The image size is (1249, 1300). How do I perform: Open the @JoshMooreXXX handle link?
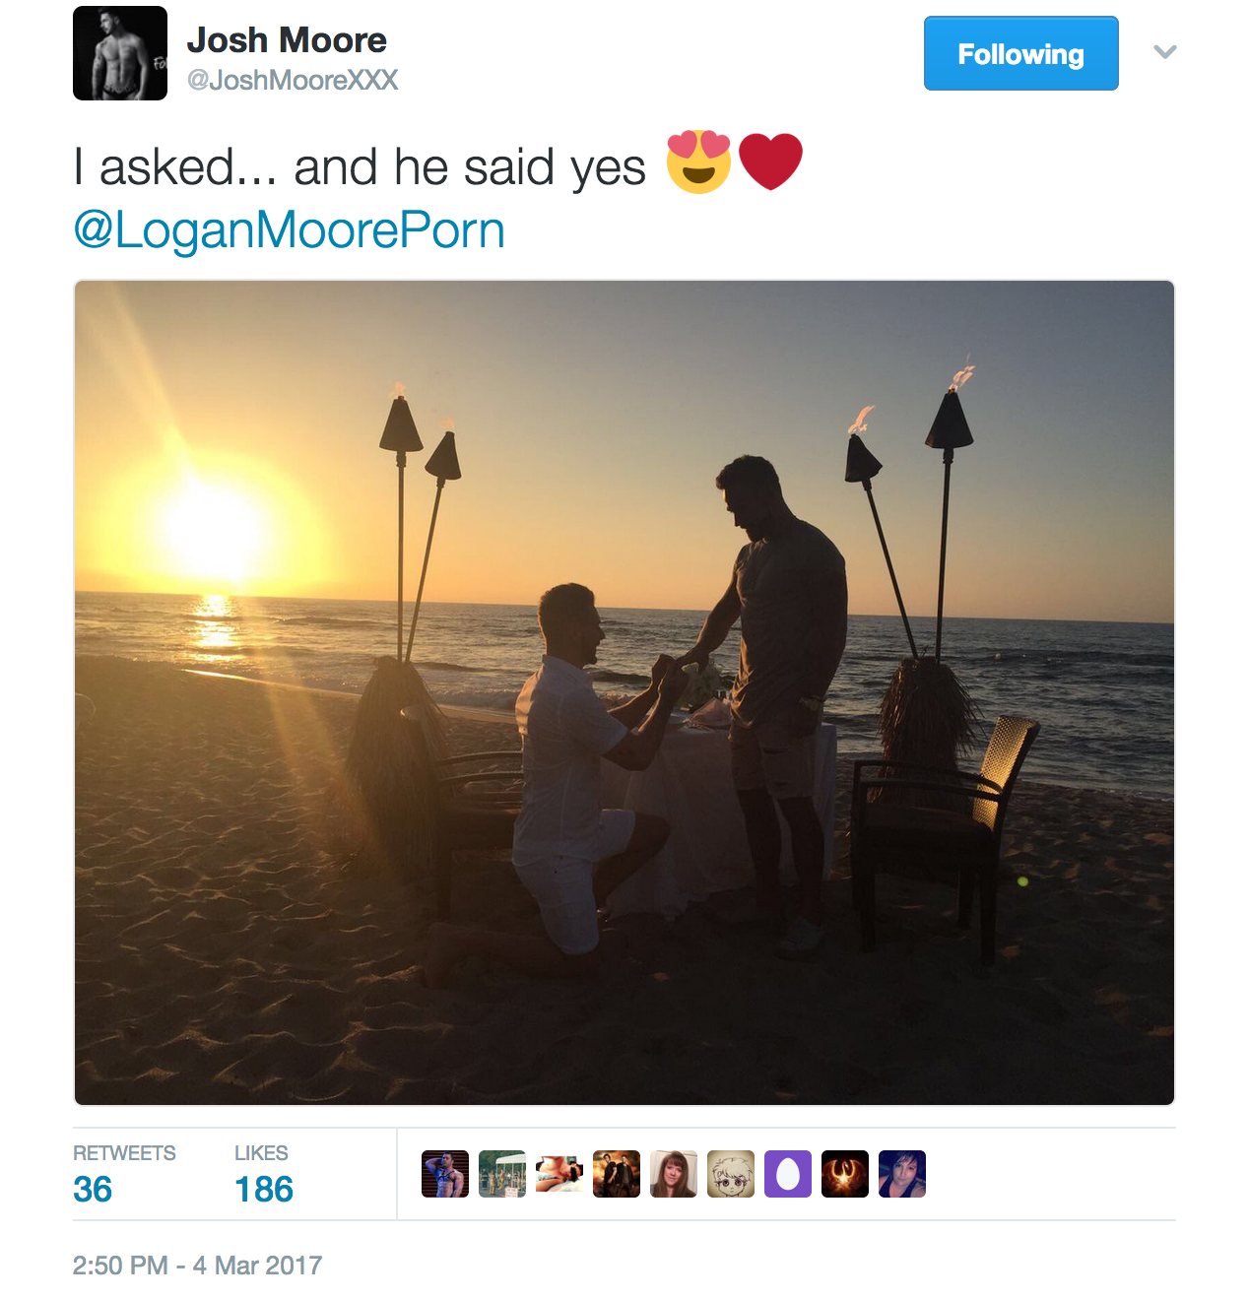pos(293,81)
